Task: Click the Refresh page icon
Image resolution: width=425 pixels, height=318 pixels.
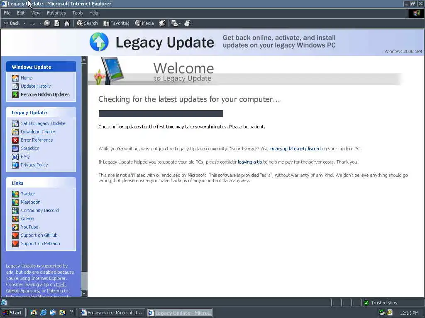Action: click(57, 23)
